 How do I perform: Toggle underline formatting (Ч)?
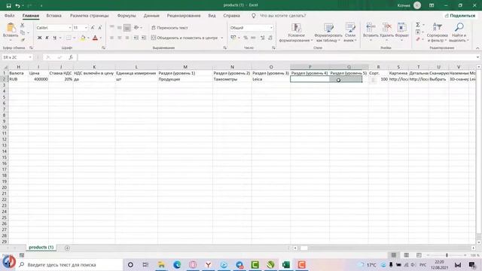(x=54, y=38)
